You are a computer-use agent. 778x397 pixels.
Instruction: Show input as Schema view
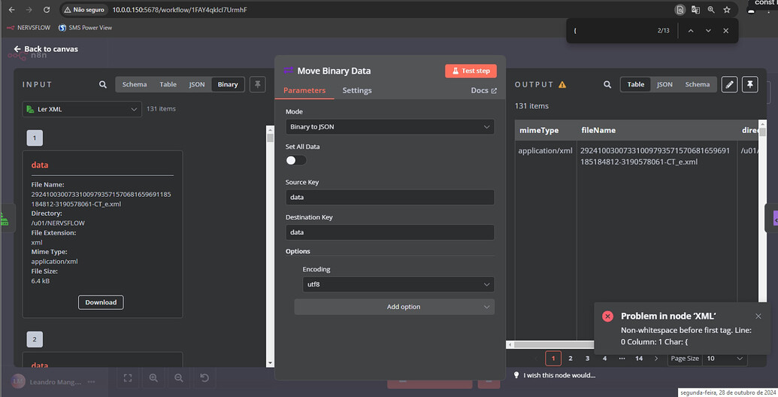pos(135,84)
